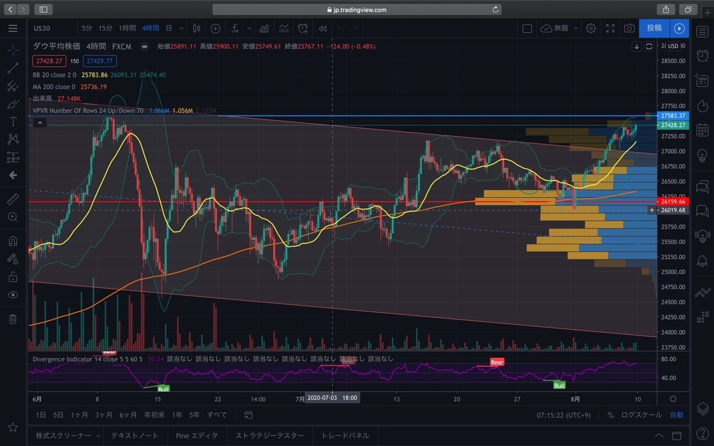The image size is (714, 446).
Task: Select the ruler measure tool
Action: [x=13, y=199]
